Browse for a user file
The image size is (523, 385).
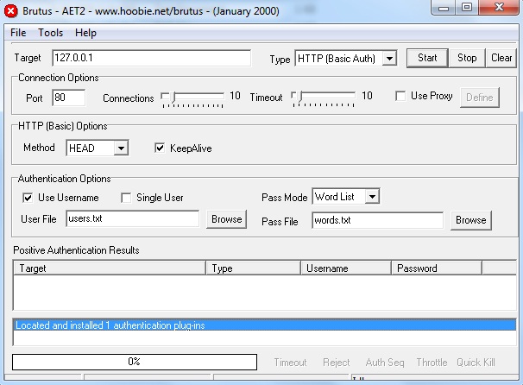(226, 219)
